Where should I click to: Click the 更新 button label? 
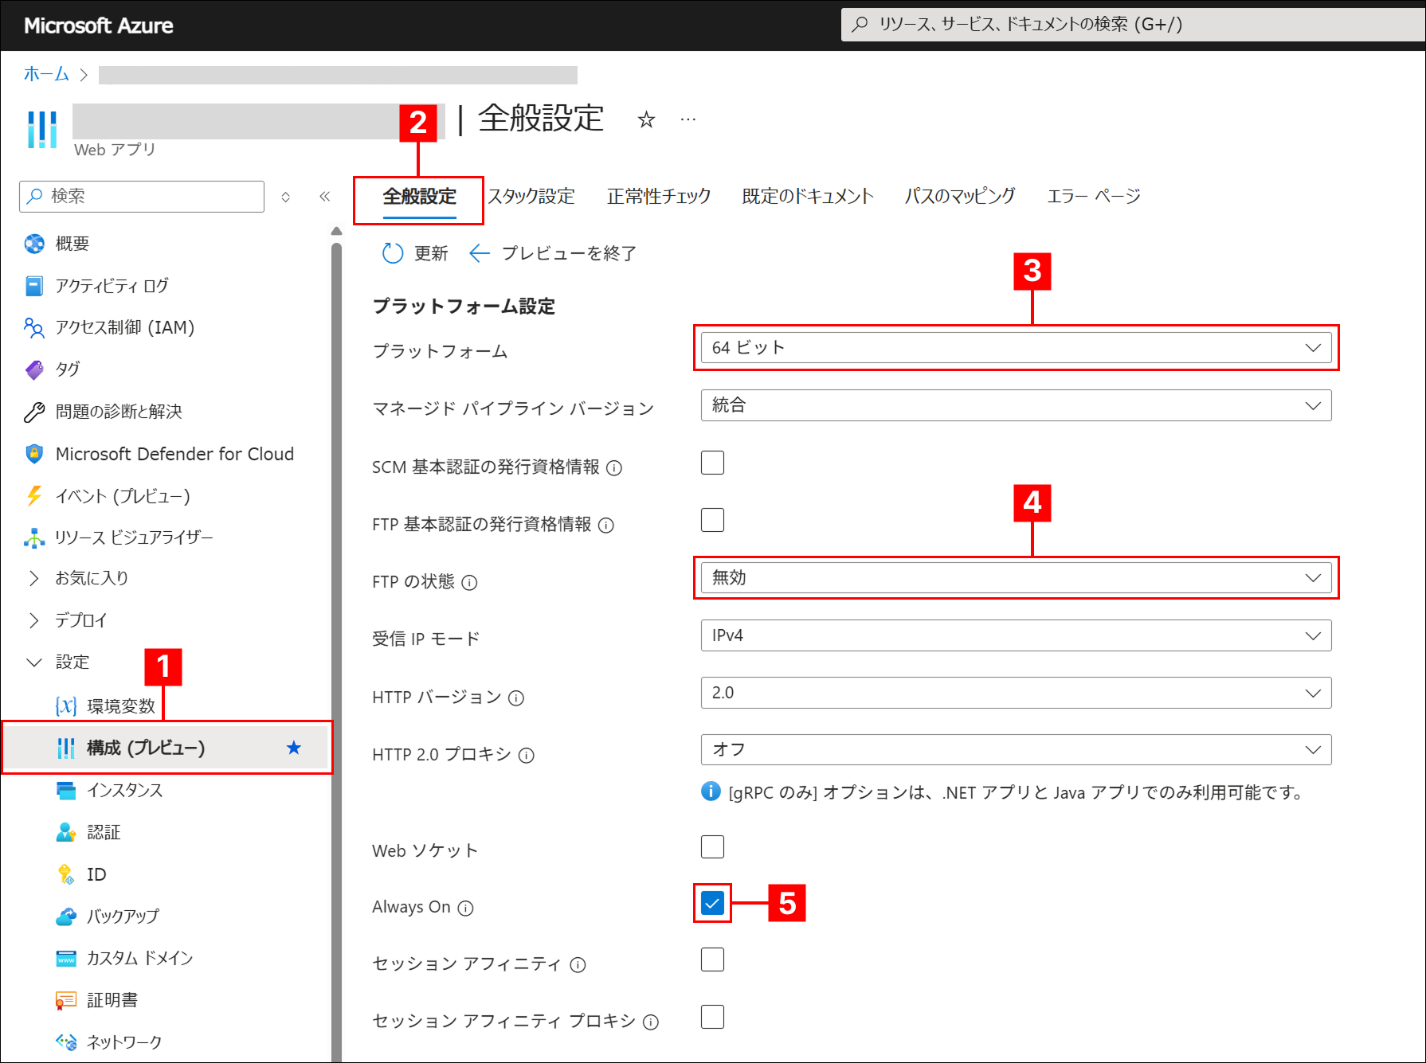pyautogui.click(x=431, y=253)
